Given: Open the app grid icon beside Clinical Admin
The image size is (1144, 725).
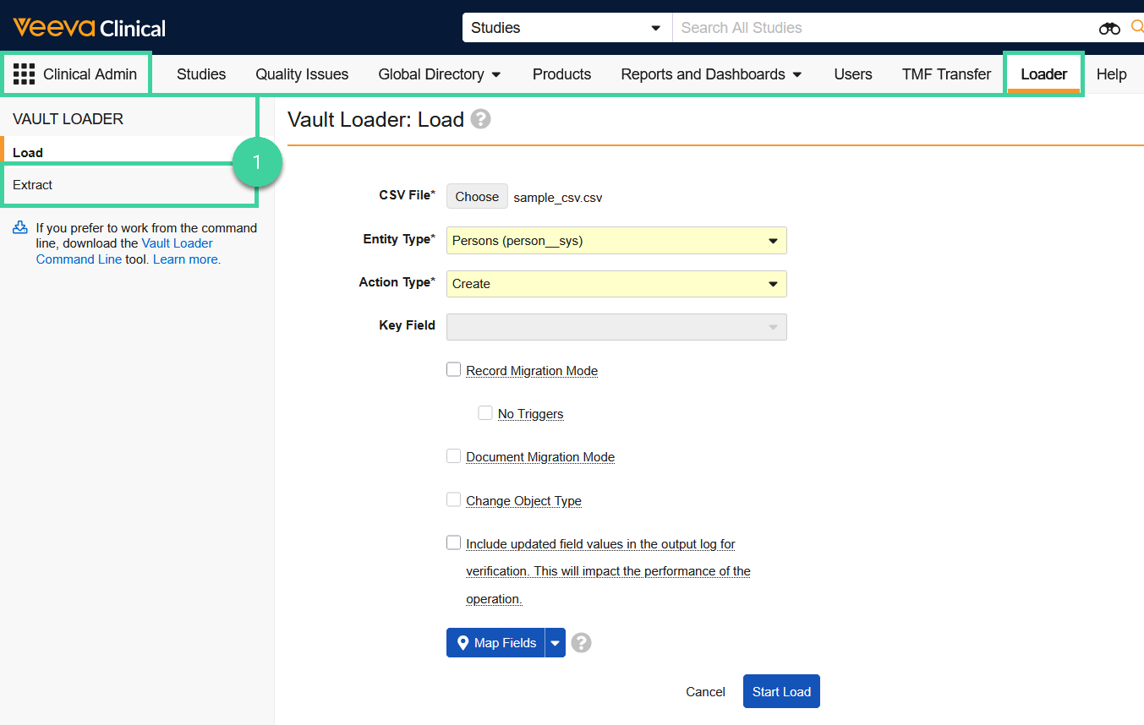Looking at the screenshot, I should point(24,74).
